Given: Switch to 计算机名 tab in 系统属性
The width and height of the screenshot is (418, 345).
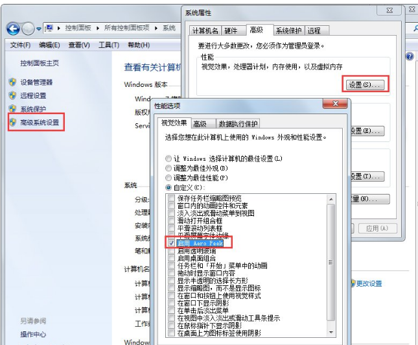Looking at the screenshot, I should (x=205, y=30).
